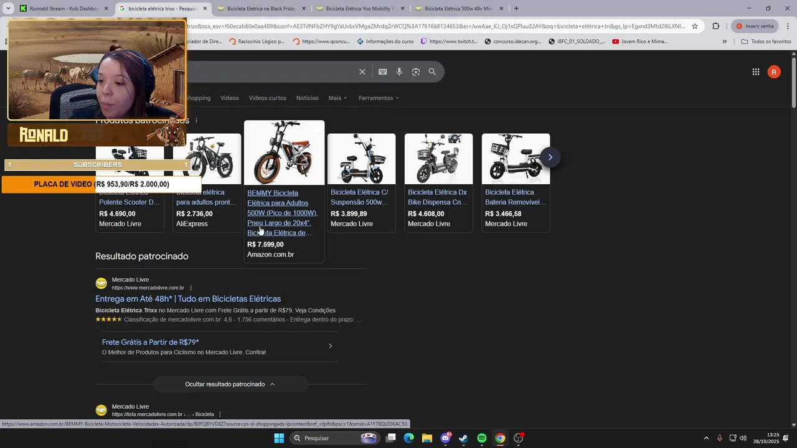The height and width of the screenshot is (448, 797).
Task: Launch Microsoft Edge from the taskbar
Action: [408, 438]
